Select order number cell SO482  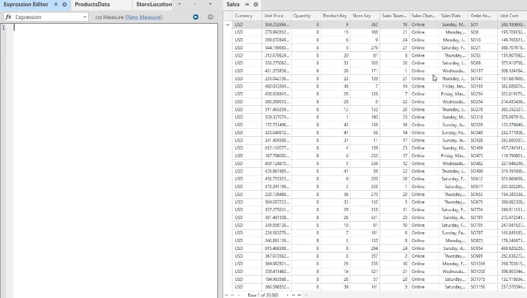(483, 163)
